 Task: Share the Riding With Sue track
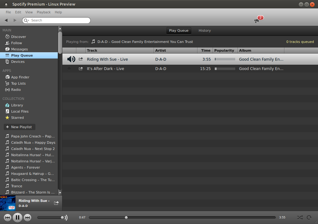(81, 59)
